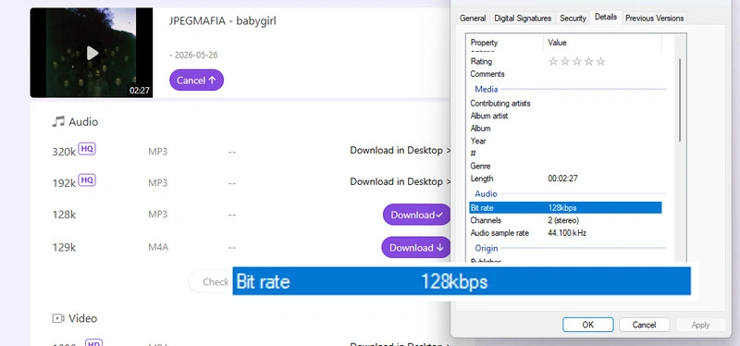Click the Video section camera icon

click(58, 318)
